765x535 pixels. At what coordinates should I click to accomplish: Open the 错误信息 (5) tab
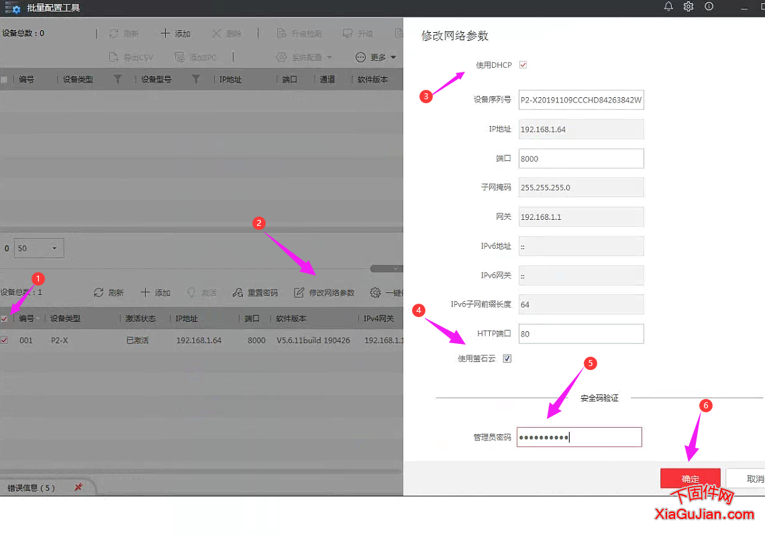point(32,488)
